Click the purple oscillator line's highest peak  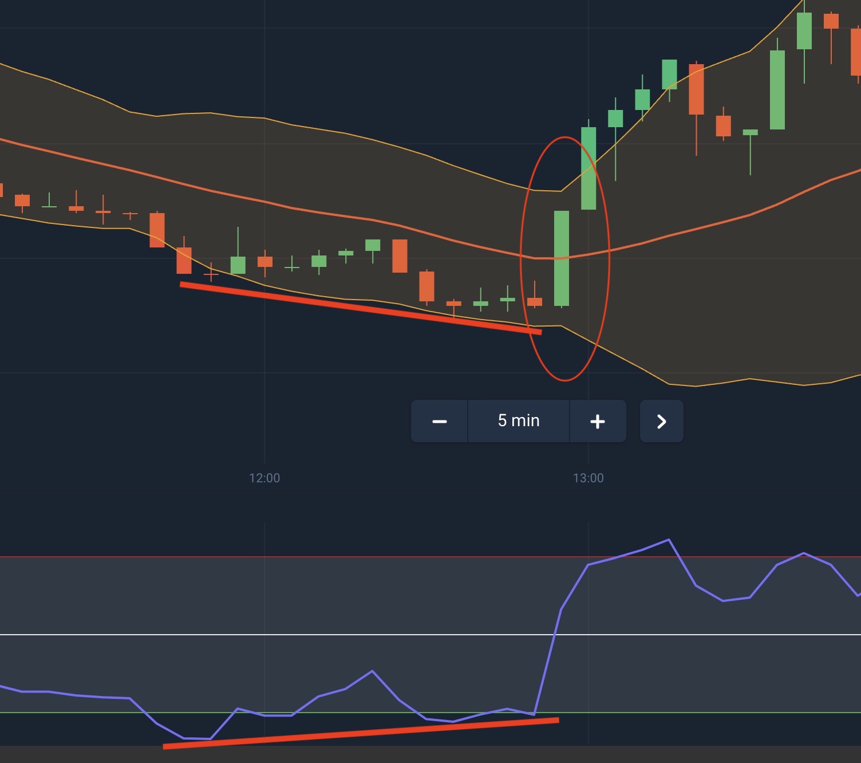click(x=669, y=540)
